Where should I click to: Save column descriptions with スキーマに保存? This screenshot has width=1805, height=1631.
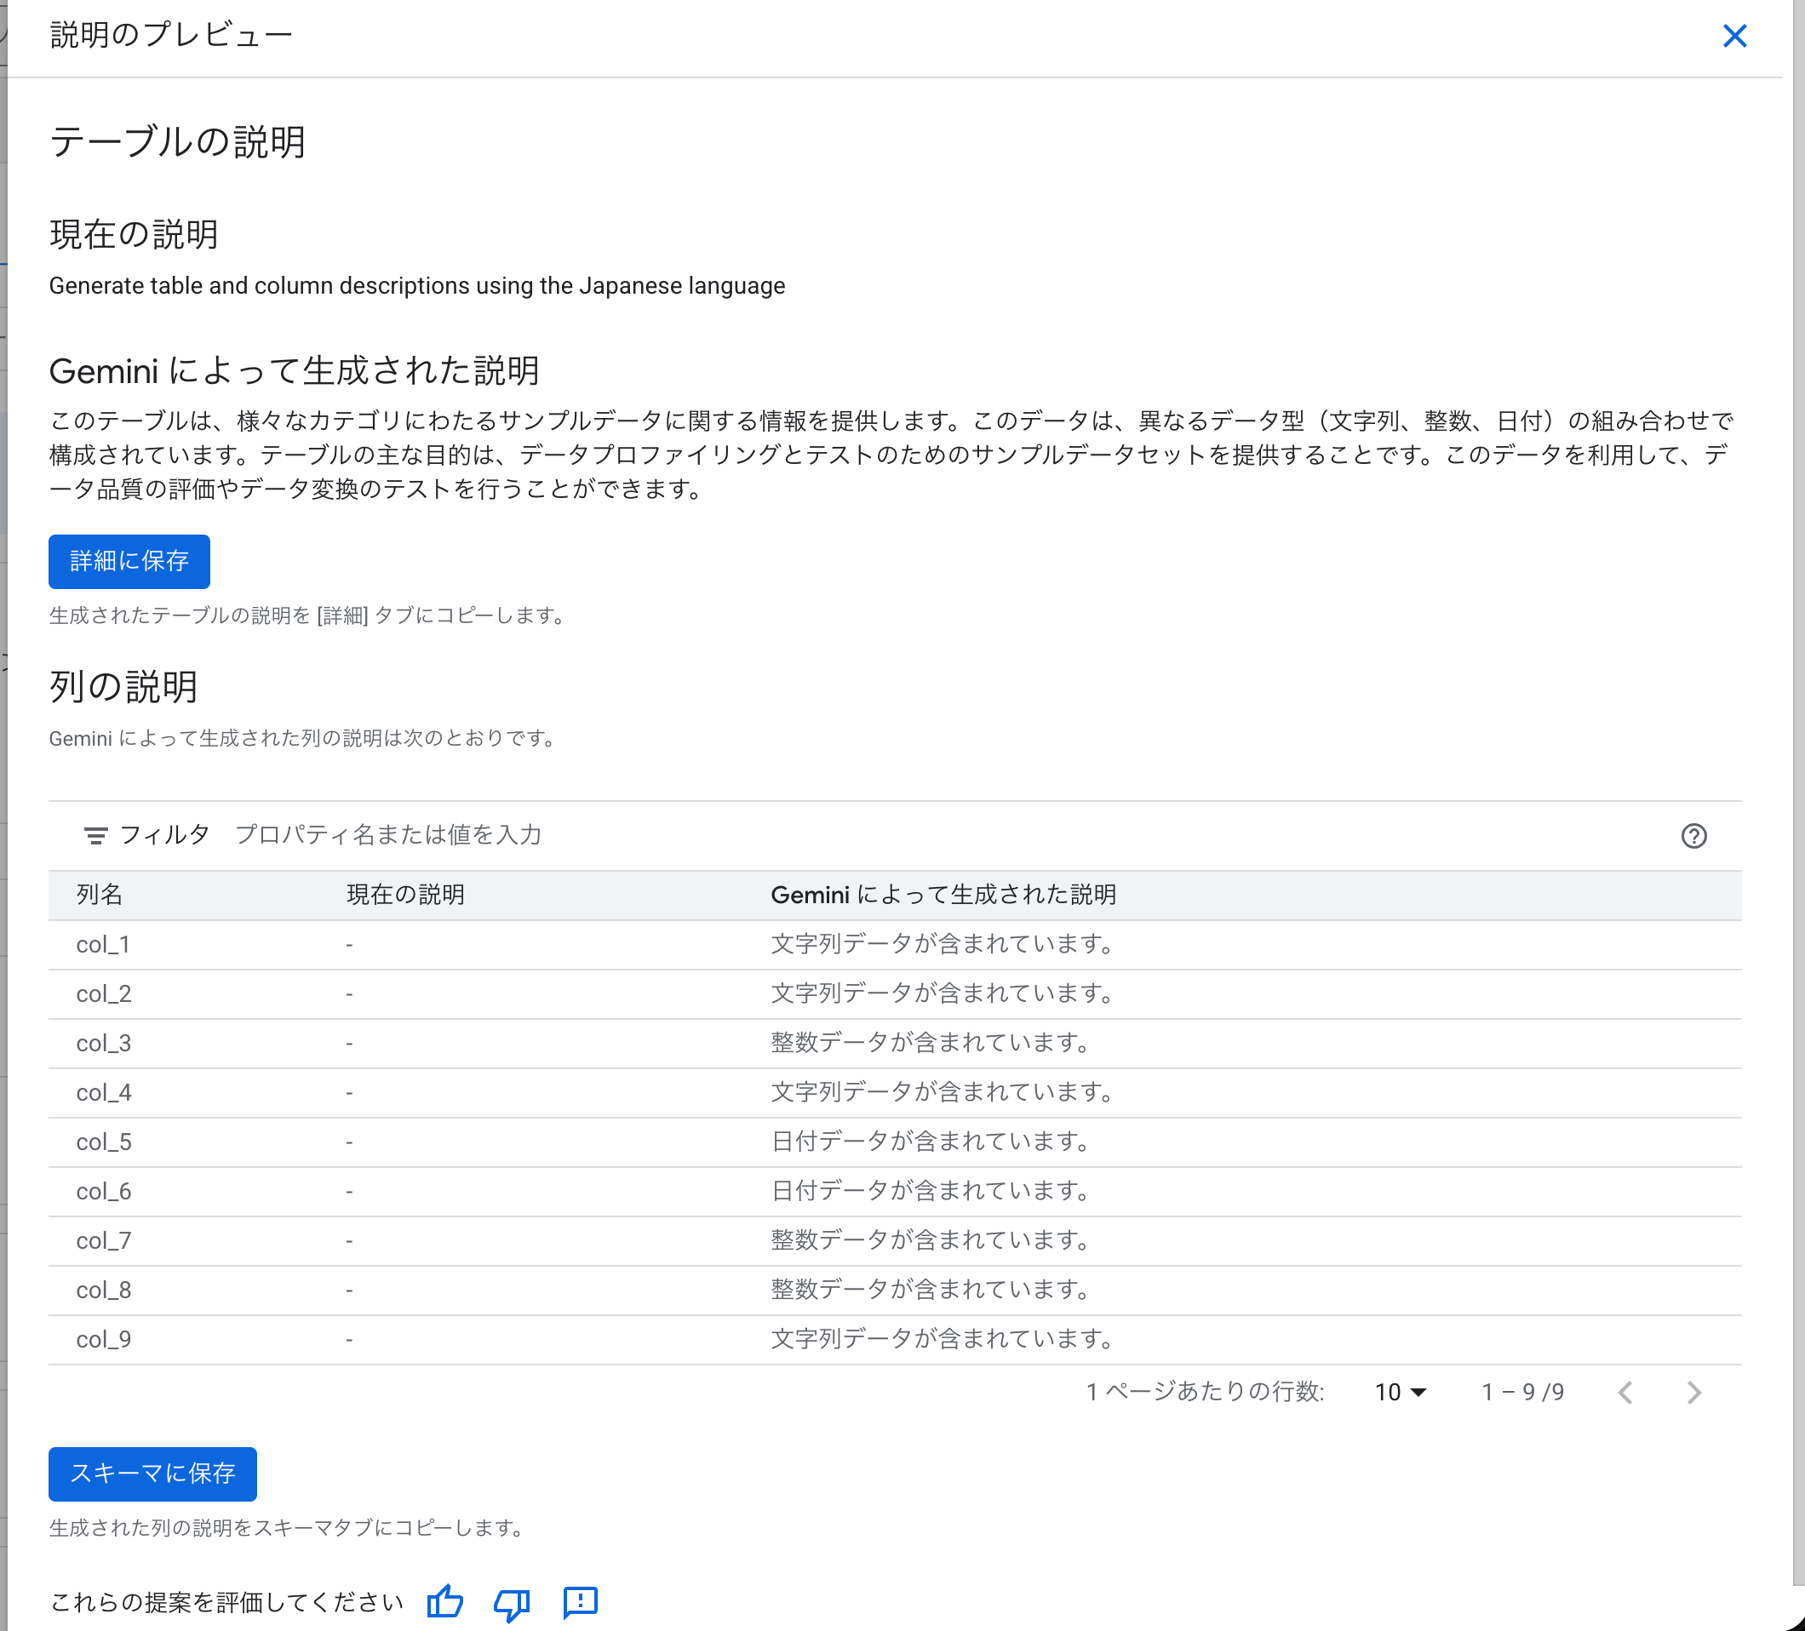[152, 1474]
